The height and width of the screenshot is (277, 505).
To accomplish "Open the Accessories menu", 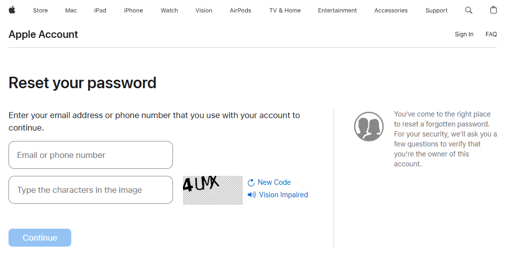I will point(391,10).
